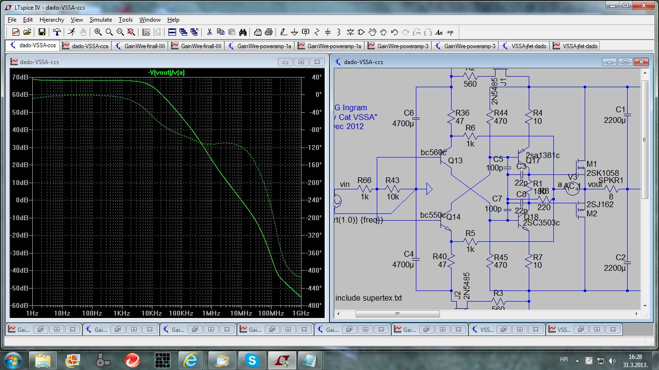The image size is (659, 370).
Task: Select the Place Capacitor tool
Action: tap(328, 32)
